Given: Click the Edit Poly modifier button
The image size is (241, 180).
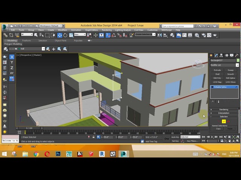Looking at the screenshot, I should [217, 78].
